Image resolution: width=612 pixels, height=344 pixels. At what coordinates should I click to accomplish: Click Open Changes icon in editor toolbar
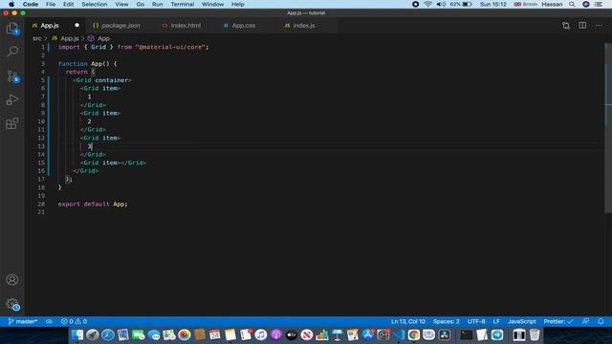[x=566, y=26]
